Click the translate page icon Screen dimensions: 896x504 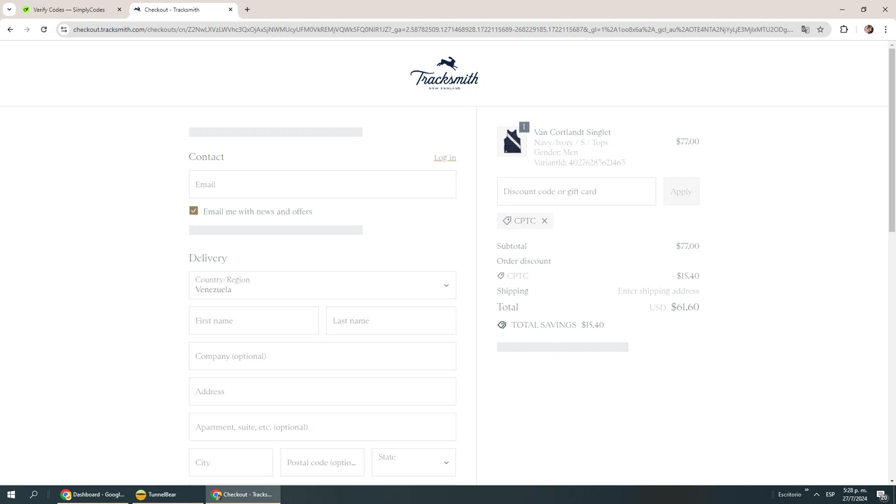coord(805,29)
